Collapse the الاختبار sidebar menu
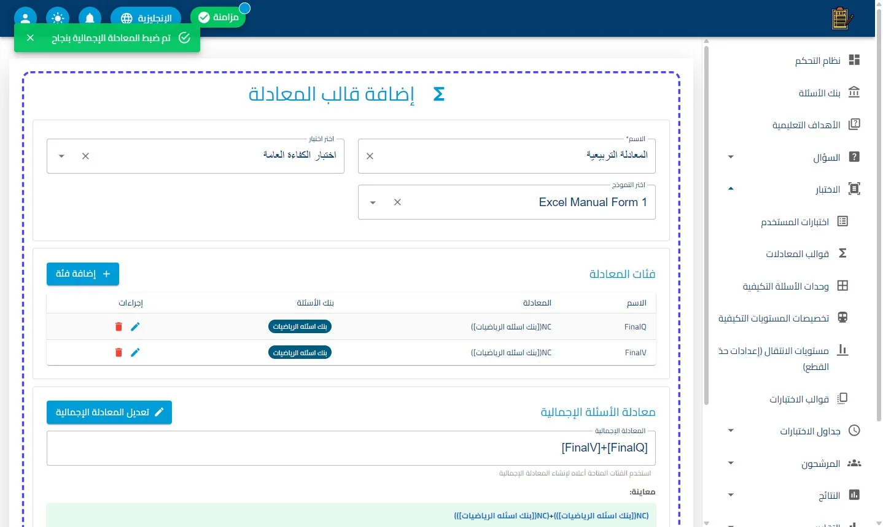 (x=731, y=189)
